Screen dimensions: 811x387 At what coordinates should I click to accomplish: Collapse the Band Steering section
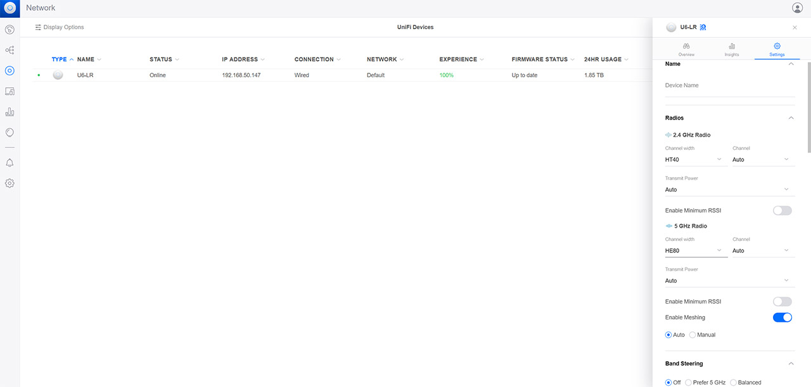coord(791,364)
